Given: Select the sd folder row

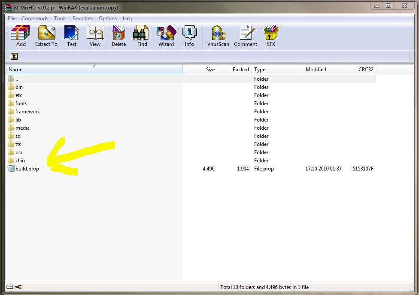Looking at the screenshot, I should click(x=191, y=136).
